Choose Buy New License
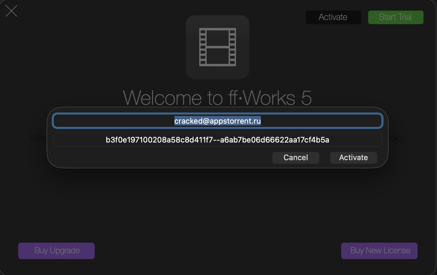This screenshot has width=437, height=275. pos(379,251)
